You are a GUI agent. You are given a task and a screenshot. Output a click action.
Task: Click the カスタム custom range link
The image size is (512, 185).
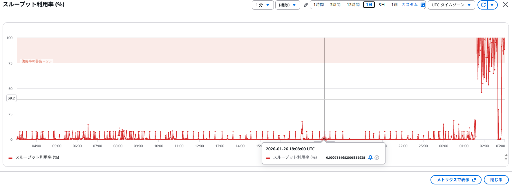tap(410, 5)
